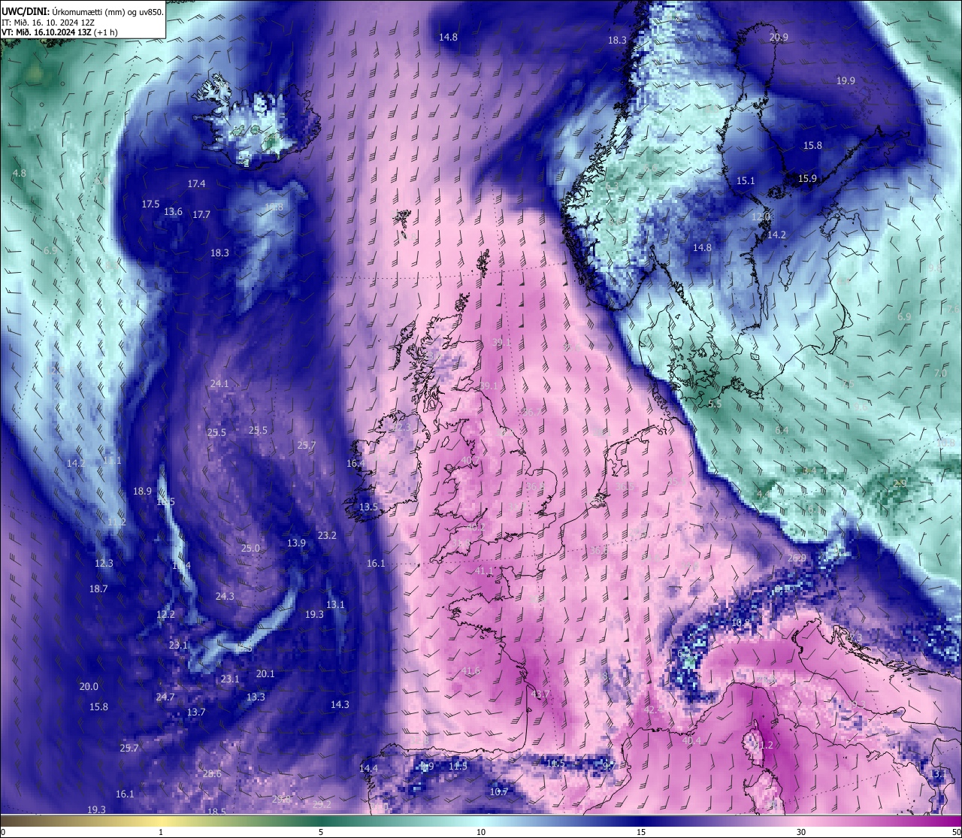The width and height of the screenshot is (962, 838).
Task: Click the 24.1 value label
Action: [x=219, y=383]
